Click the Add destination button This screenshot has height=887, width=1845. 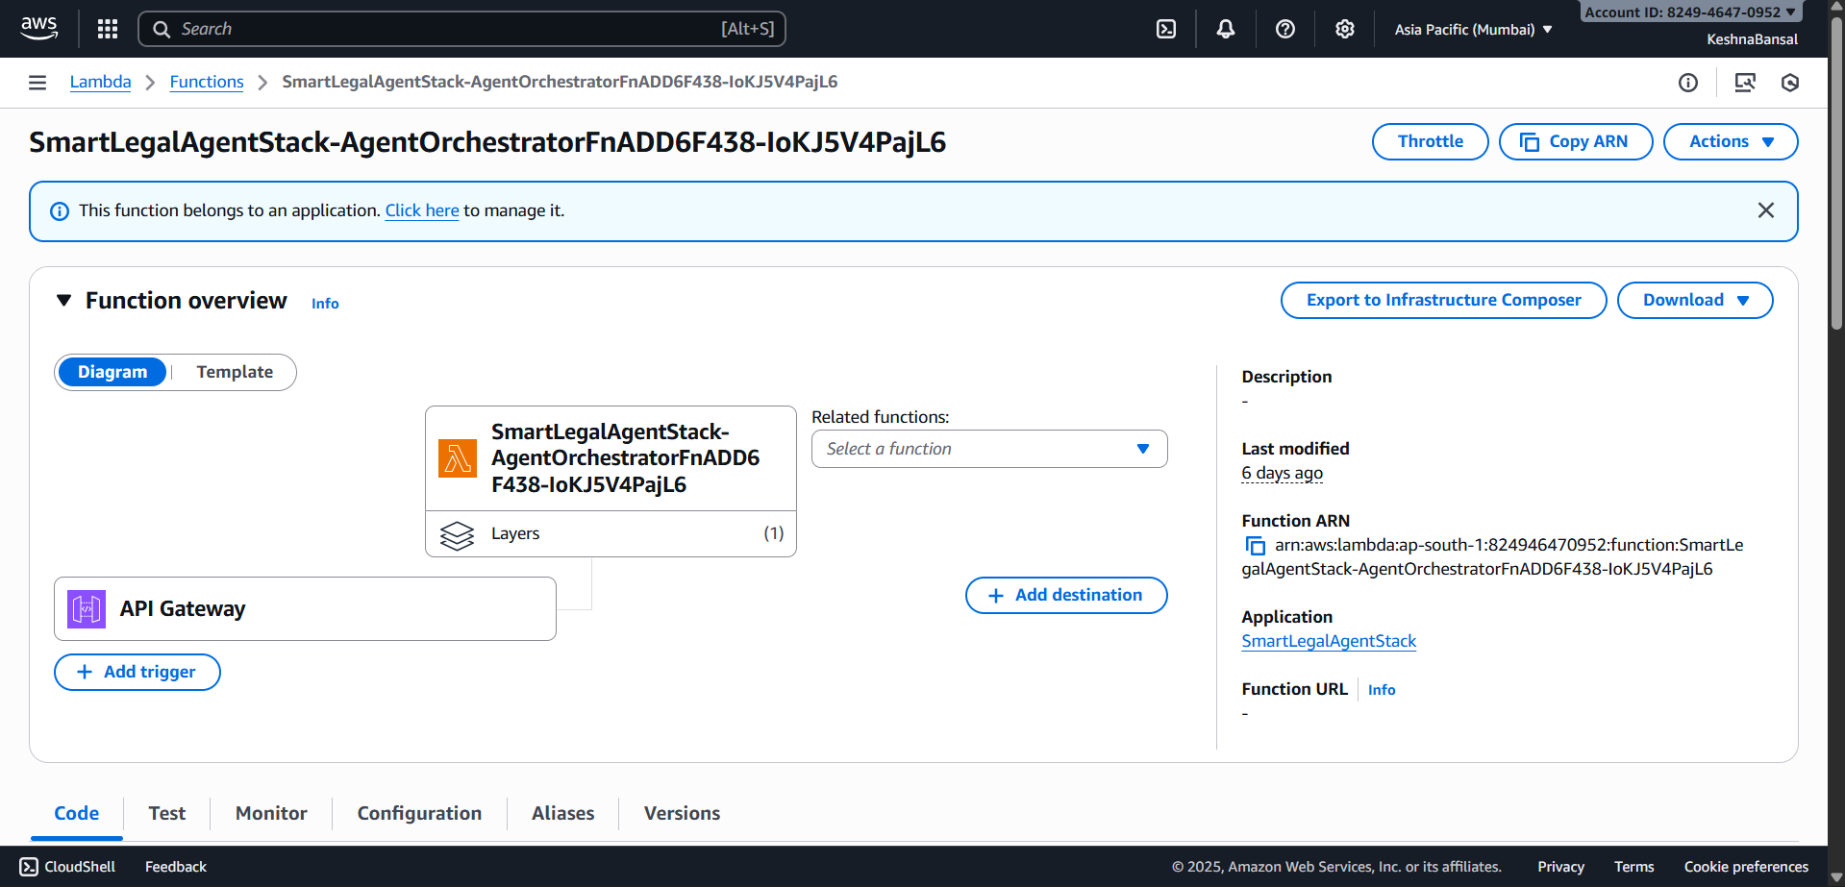tap(1066, 595)
